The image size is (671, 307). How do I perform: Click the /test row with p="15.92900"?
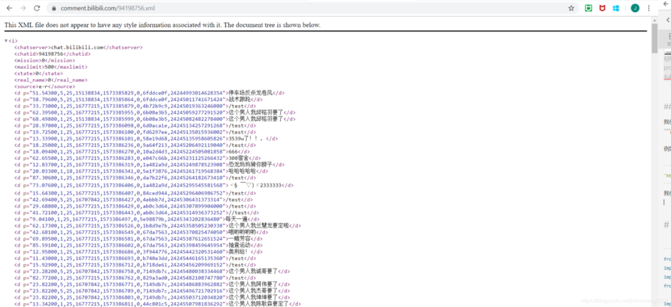135,265
